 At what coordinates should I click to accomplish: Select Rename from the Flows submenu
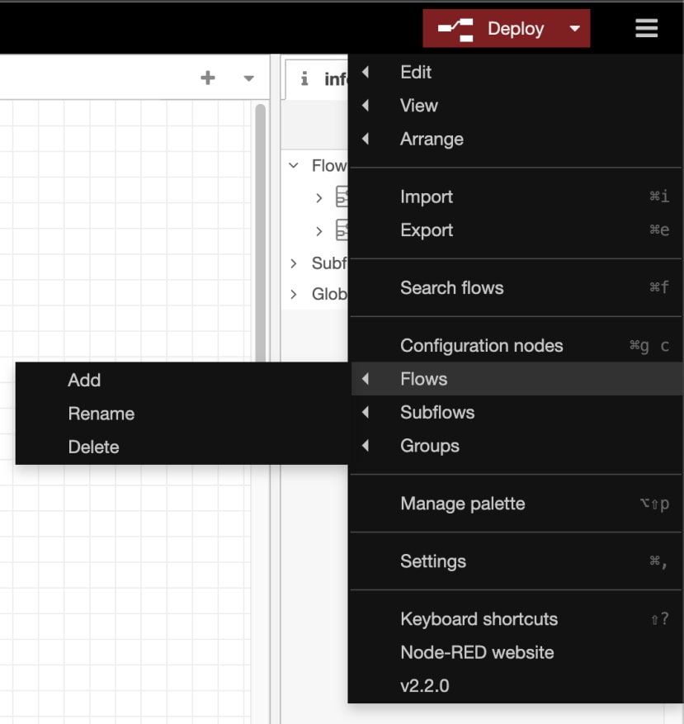click(101, 414)
